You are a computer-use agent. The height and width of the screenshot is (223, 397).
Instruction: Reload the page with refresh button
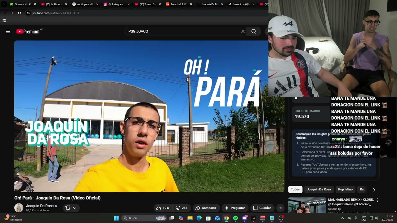(x=19, y=13)
